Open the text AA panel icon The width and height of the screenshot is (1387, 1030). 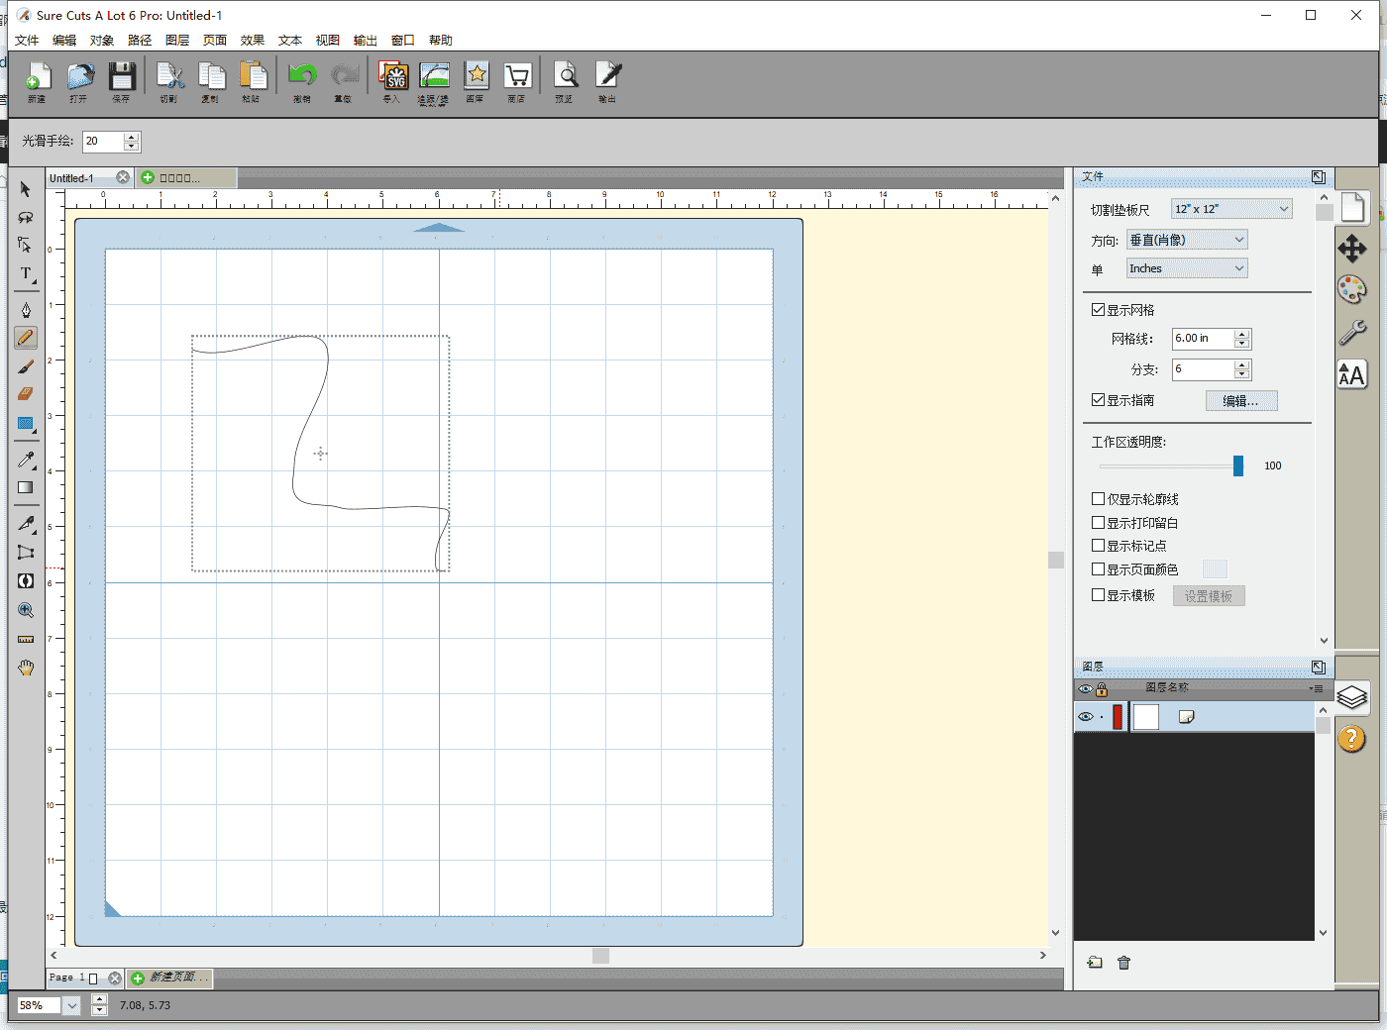tap(1352, 374)
